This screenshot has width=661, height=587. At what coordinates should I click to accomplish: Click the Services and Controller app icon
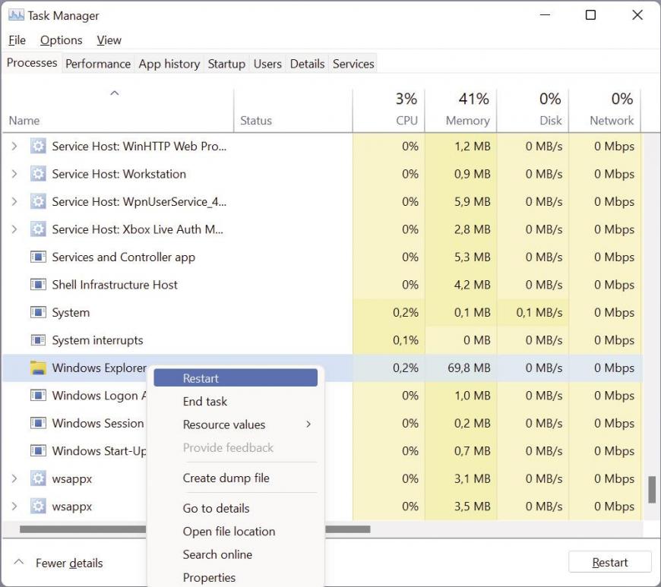click(38, 257)
